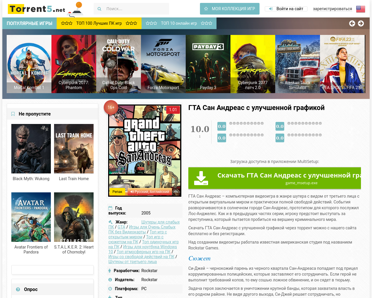Advance the game carousel with right arrow

pos(361,23)
